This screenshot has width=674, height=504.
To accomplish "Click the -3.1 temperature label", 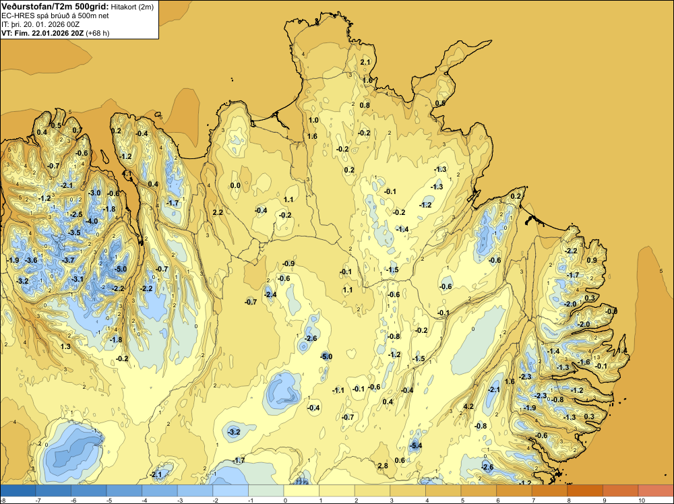I will [78, 279].
